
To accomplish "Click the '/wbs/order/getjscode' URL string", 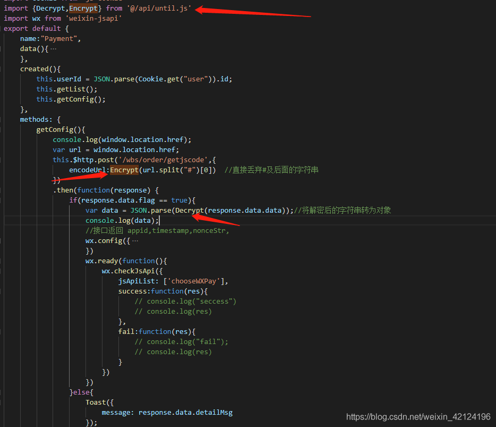I will click(163, 160).
